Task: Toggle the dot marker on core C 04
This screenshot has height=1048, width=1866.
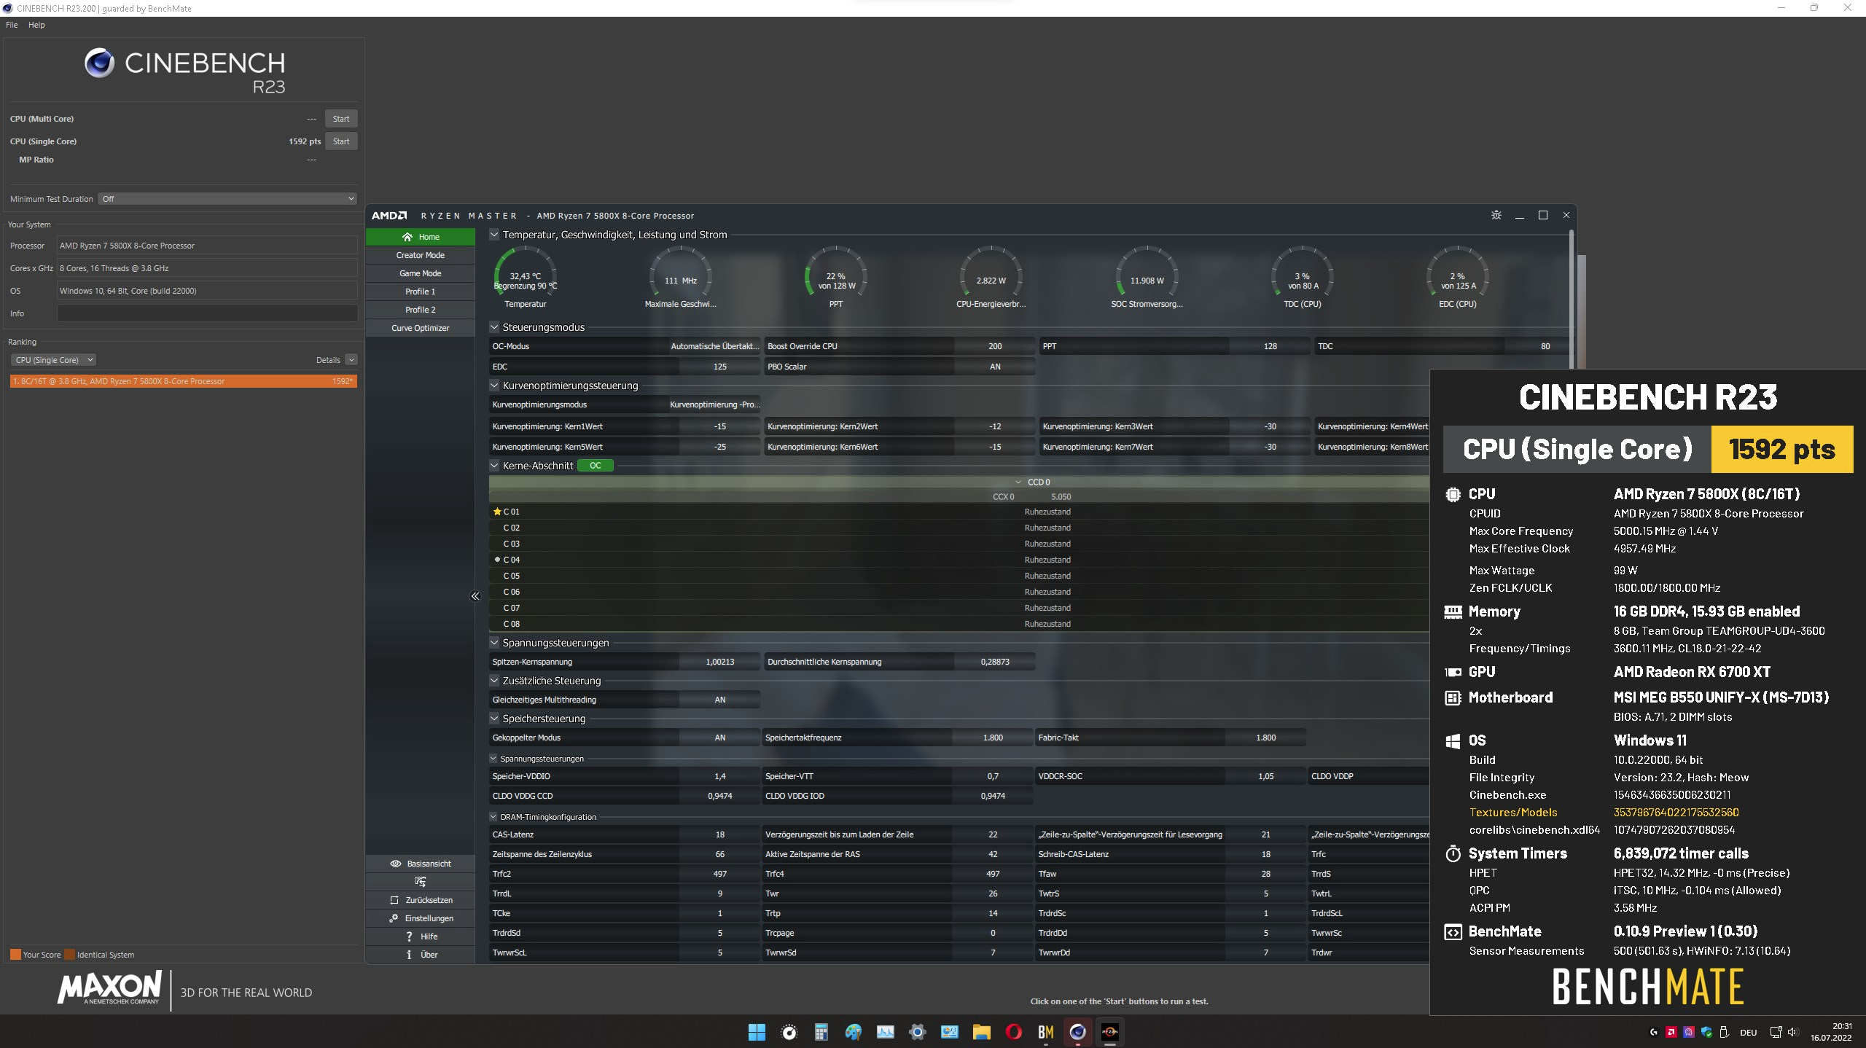Action: pos(497,560)
